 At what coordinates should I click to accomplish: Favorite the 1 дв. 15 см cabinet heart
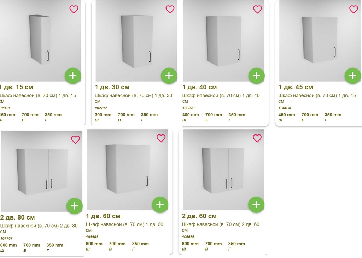pos(74,10)
